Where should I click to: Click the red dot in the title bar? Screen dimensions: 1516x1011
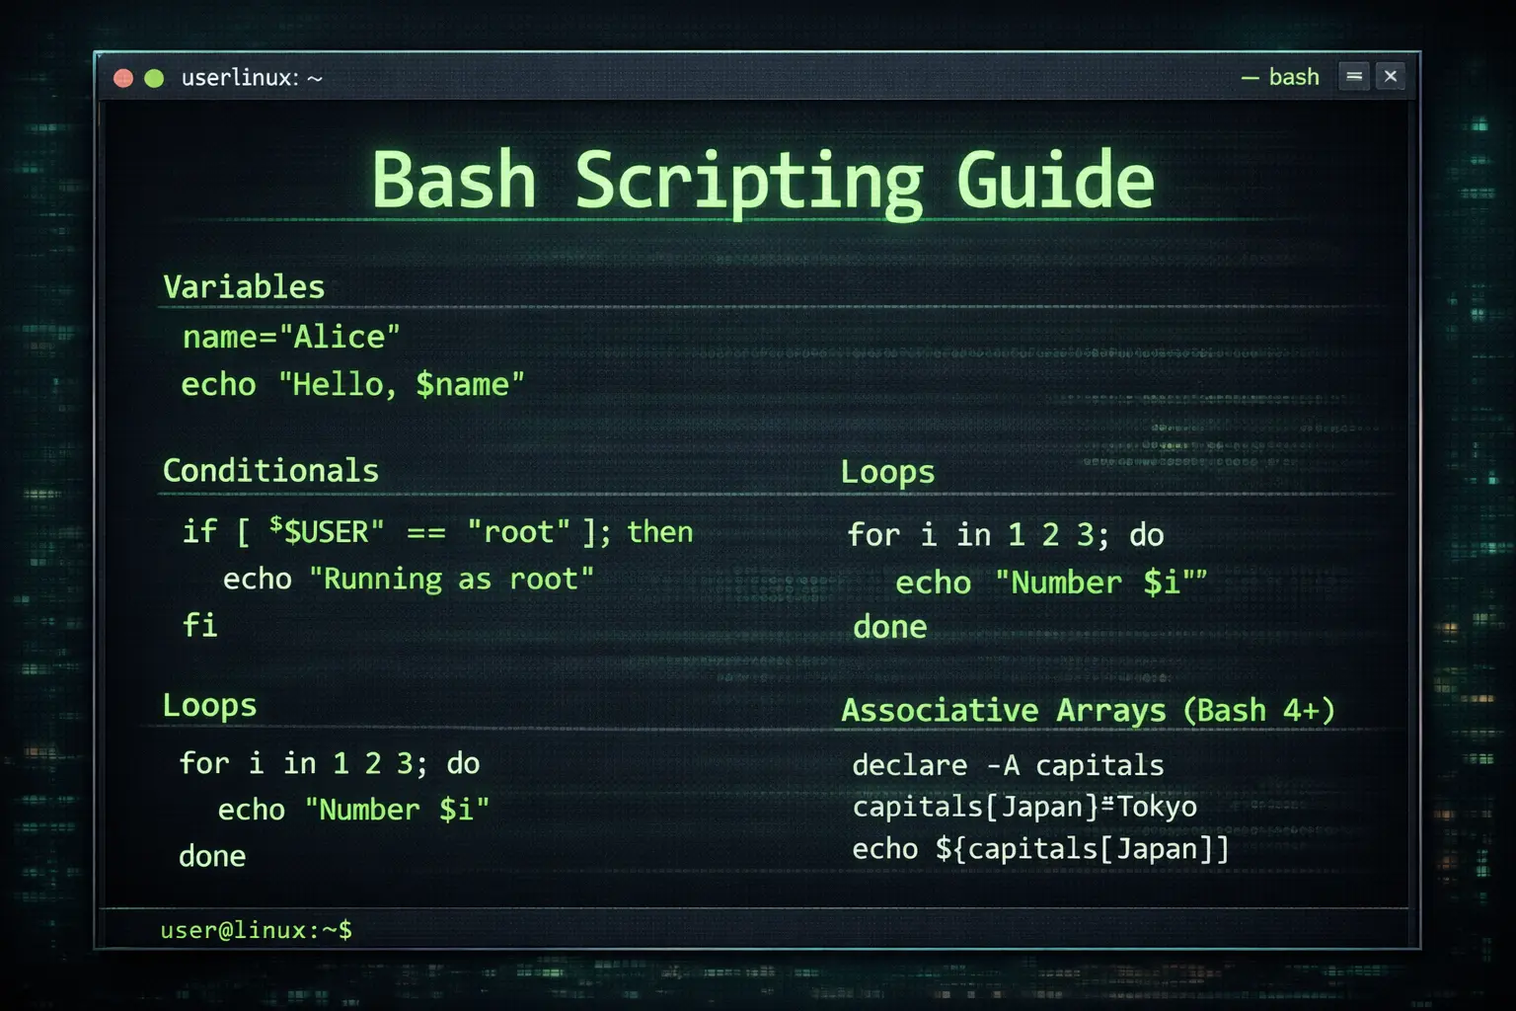coord(123,78)
